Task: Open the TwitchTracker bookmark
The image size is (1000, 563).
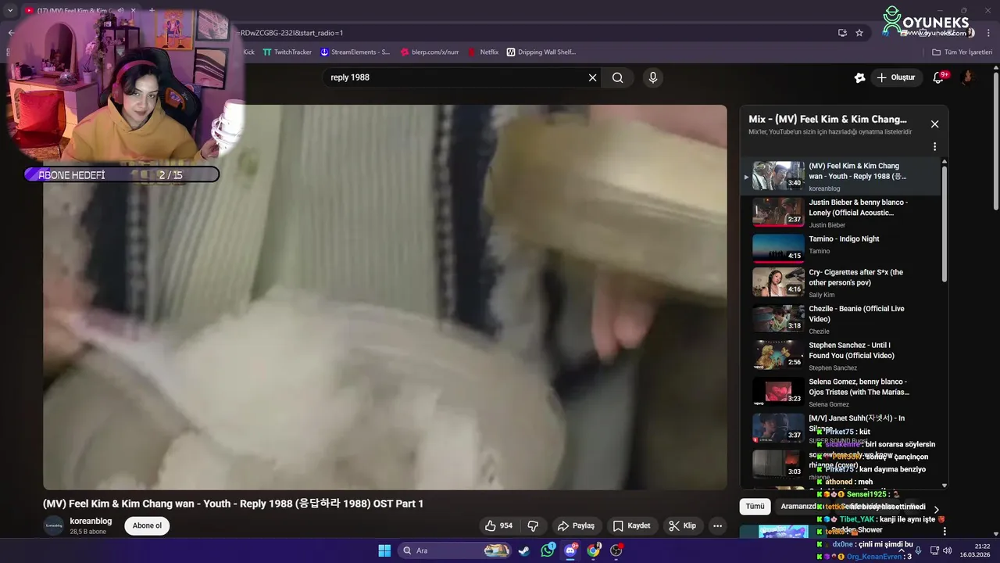Action: (287, 52)
